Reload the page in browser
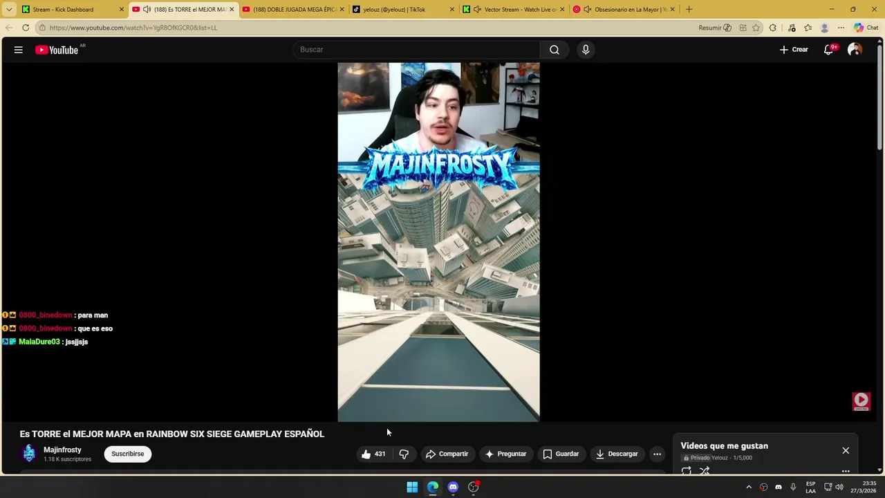885x498 pixels. coord(26,28)
